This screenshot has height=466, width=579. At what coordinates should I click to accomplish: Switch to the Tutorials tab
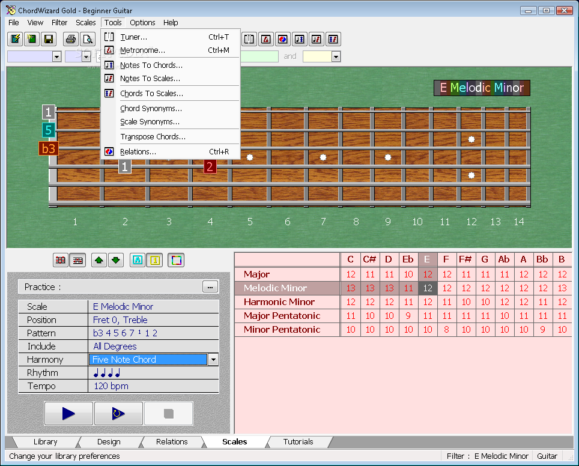299,441
